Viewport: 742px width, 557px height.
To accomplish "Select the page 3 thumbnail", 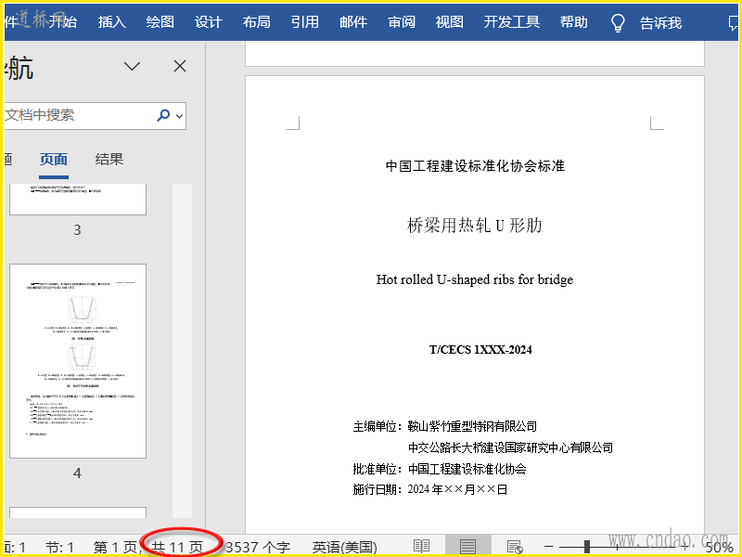I will click(x=78, y=200).
